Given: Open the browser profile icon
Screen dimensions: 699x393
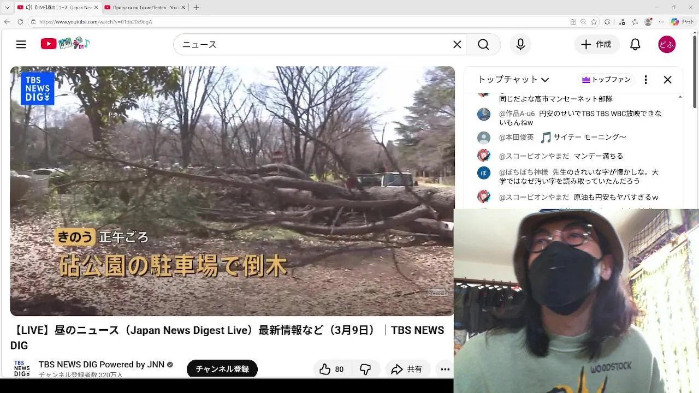Looking at the screenshot, I should coord(648,22).
